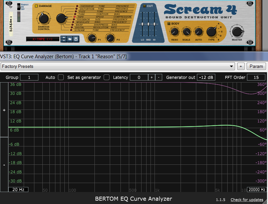Click the Check for updates link

pos(247,200)
